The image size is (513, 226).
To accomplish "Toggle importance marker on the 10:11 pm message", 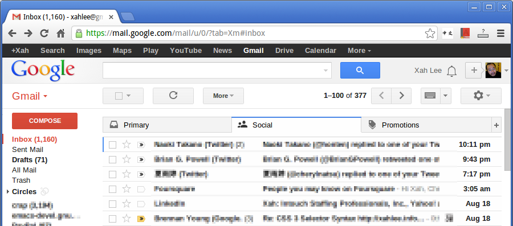I will [141, 145].
